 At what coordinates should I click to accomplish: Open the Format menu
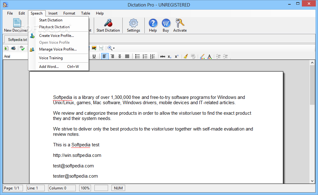[x=69, y=13]
